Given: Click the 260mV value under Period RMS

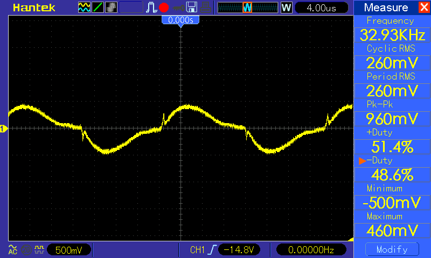Looking at the screenshot, I should click(x=392, y=91).
